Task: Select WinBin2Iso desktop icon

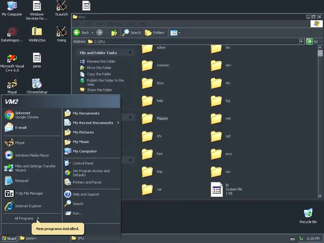Action: pyautogui.click(x=37, y=34)
